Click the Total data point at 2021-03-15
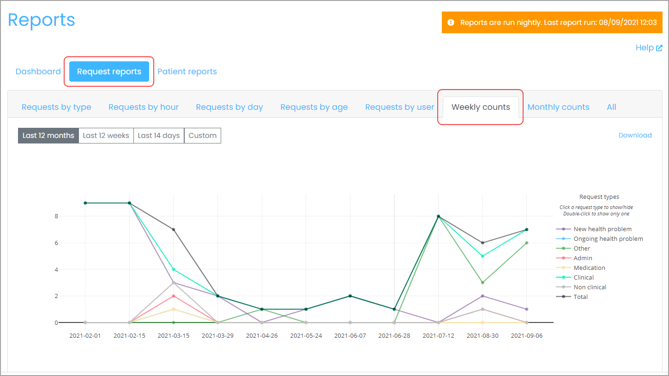 (x=174, y=229)
